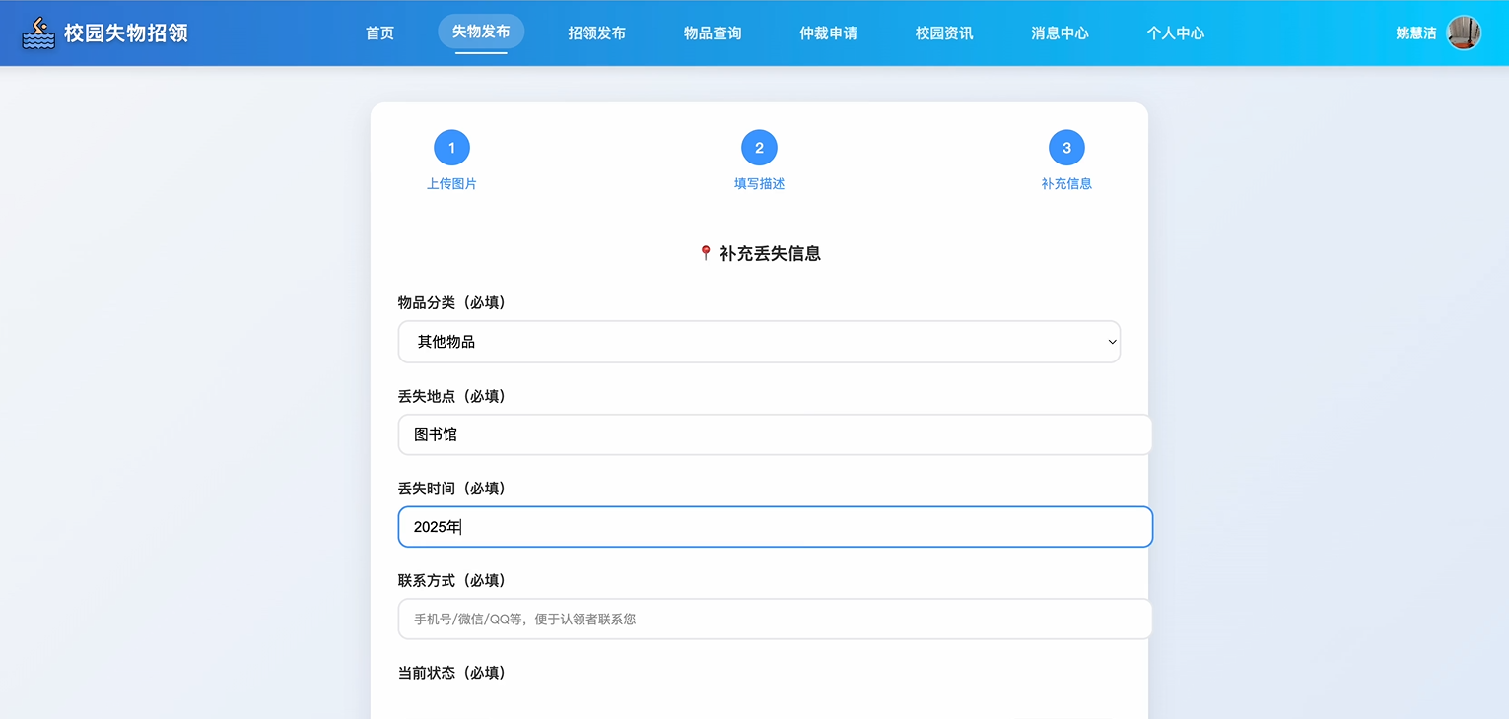
Task: Go to 个人中心 personal center
Action: [x=1175, y=33]
